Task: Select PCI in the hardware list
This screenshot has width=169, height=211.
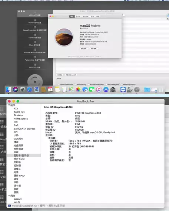Action: click(x=16, y=122)
